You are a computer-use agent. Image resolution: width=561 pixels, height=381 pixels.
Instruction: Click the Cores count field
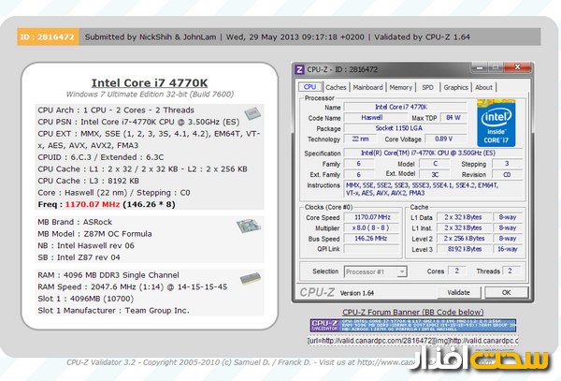(x=457, y=271)
